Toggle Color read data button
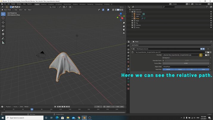 [203, 69]
